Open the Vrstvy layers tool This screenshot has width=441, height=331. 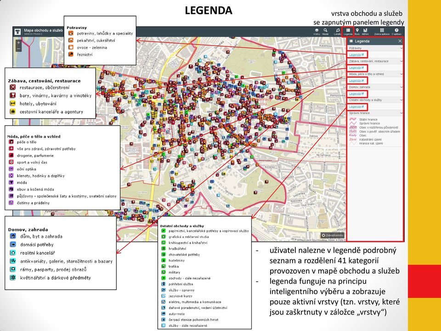[317, 32]
